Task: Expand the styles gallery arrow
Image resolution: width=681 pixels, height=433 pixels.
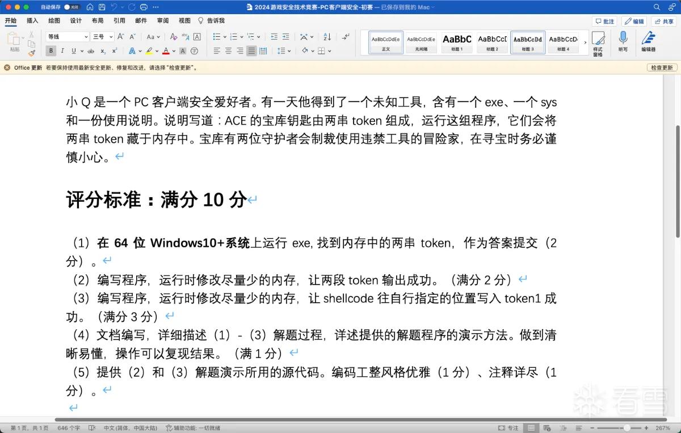Action: point(585,42)
